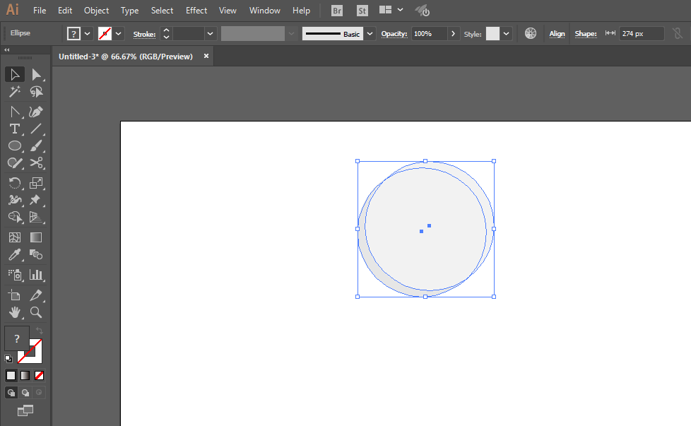The height and width of the screenshot is (426, 691).
Task: Select the Ellipse tool in toolbar
Action: (15, 146)
